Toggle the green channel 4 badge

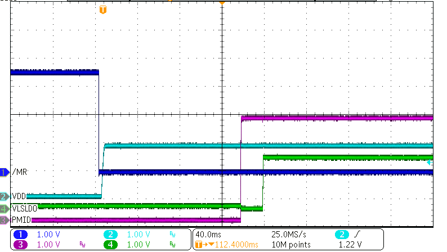tap(111, 244)
